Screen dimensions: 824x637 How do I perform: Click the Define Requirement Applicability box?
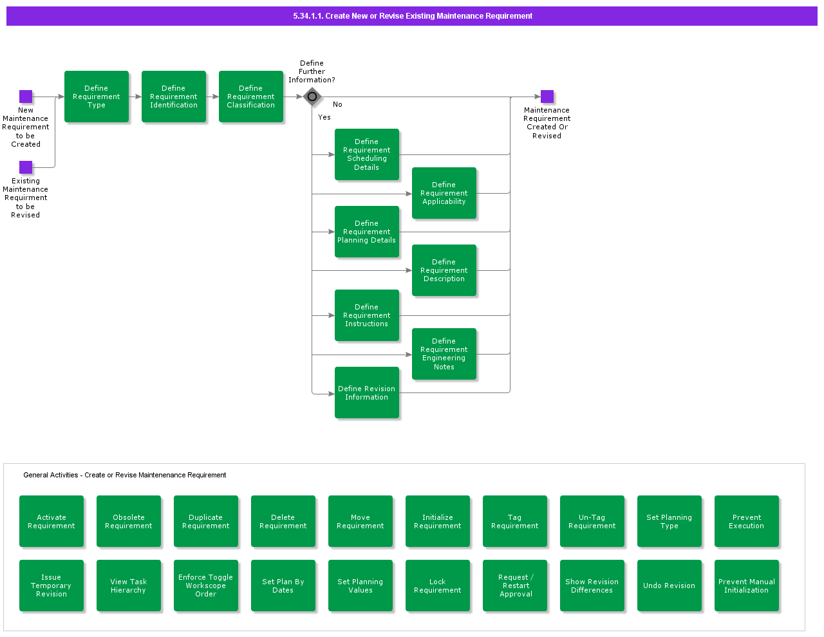(444, 193)
